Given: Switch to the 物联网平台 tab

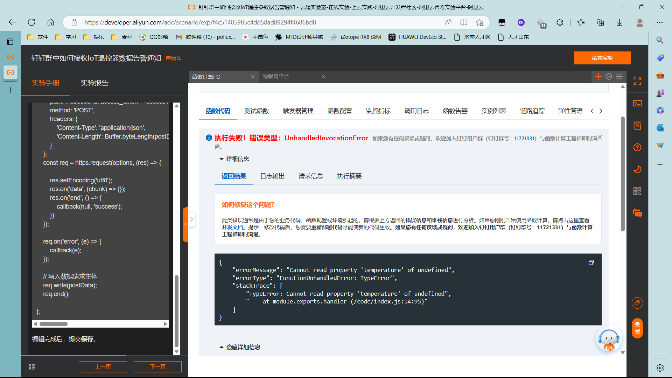Looking at the screenshot, I should [276, 77].
